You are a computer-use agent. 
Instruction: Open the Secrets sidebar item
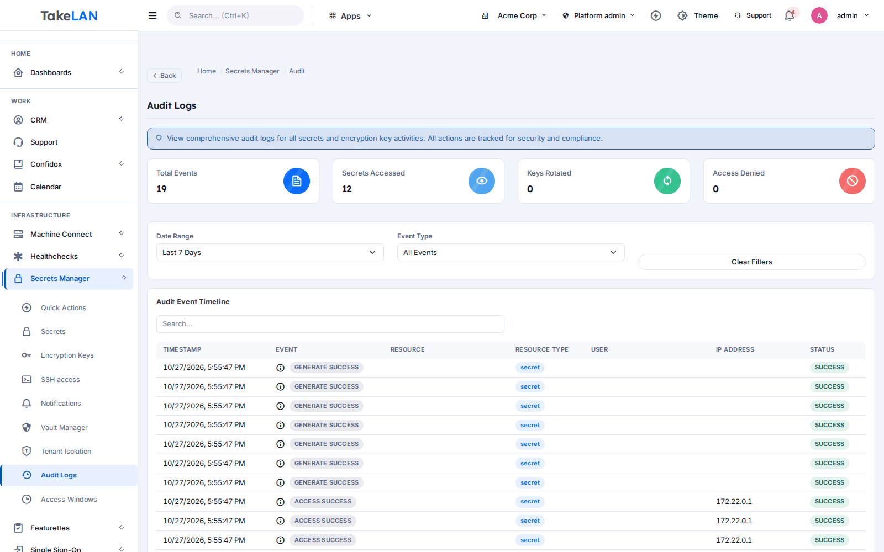coord(53,331)
